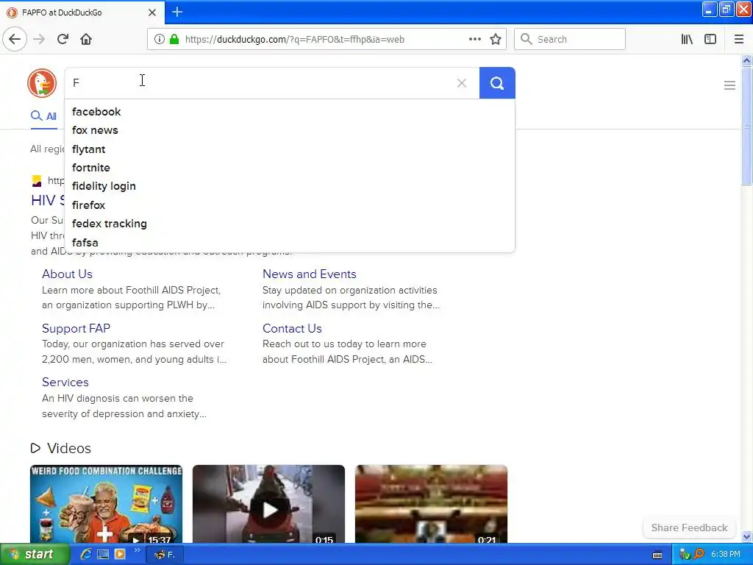Screen dimensions: 753x565
Task: Click Show Desktop quick launch icon
Action: coord(103,555)
